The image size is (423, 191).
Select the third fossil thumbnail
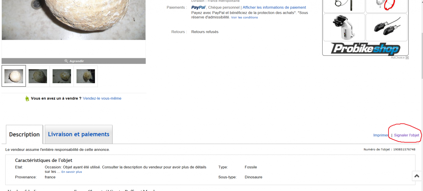[62, 76]
